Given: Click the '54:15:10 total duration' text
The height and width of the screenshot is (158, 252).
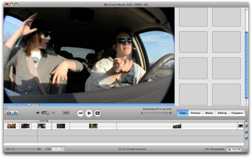Looking at the screenshot, I should pos(132,149).
